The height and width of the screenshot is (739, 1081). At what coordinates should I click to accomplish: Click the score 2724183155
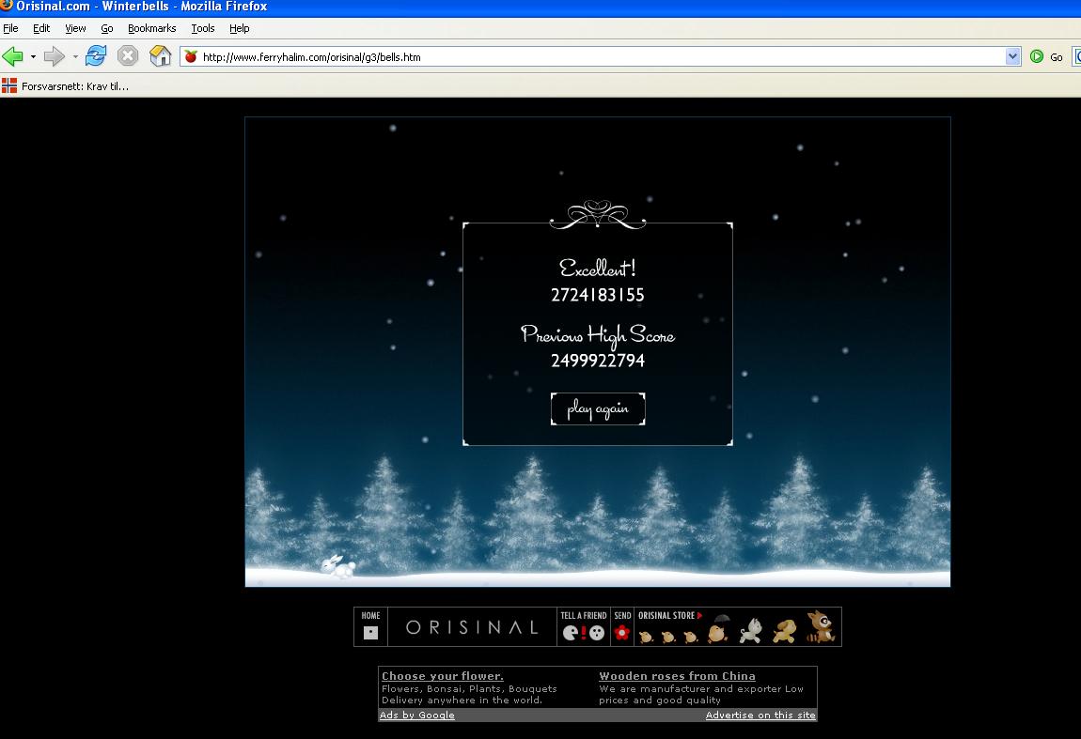click(x=598, y=295)
